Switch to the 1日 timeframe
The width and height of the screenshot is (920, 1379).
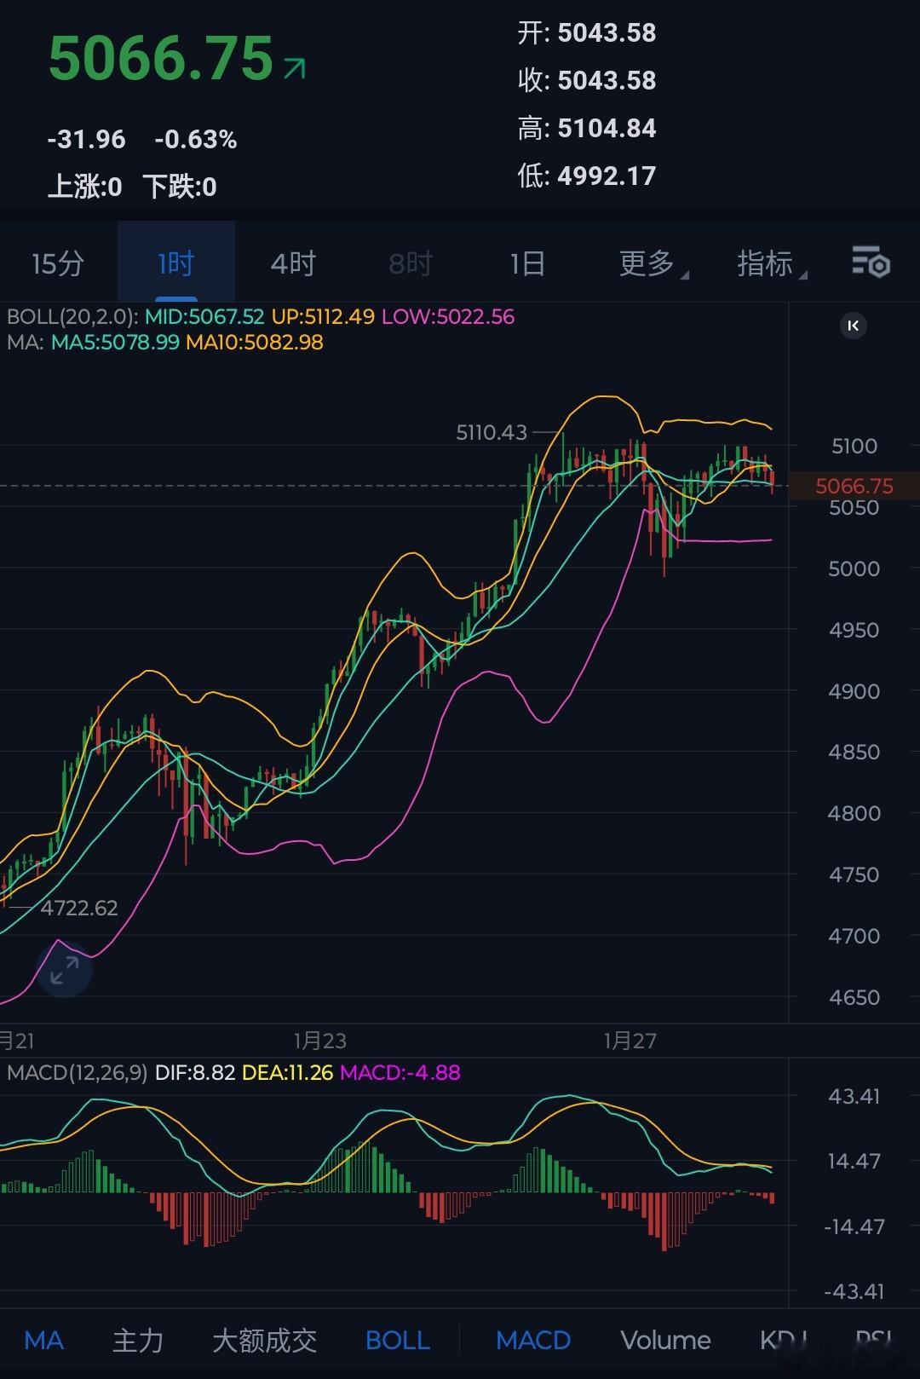[527, 263]
